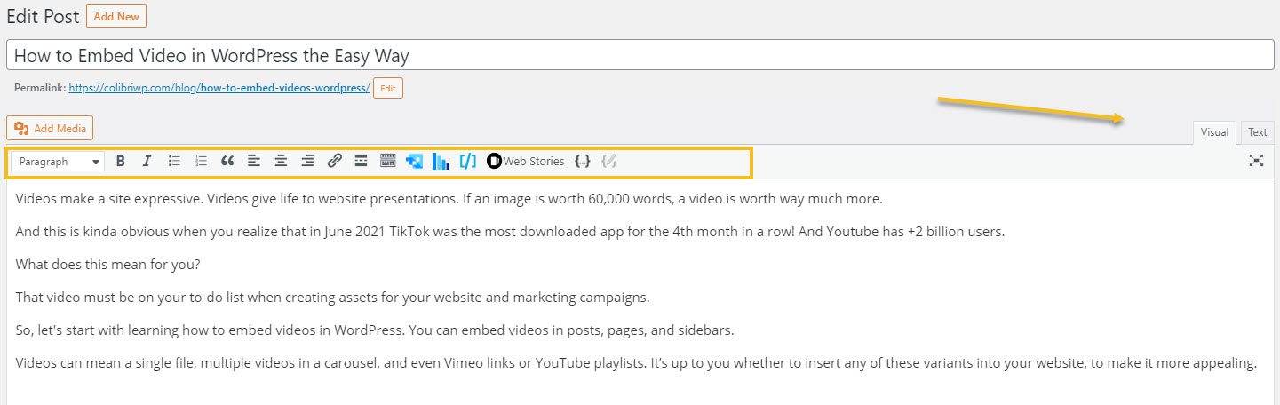Click the curly braces icon
The width and height of the screenshot is (1280, 405).
pos(583,161)
